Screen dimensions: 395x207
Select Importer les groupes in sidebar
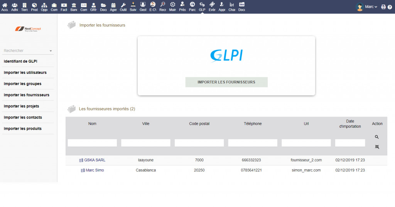(22, 83)
